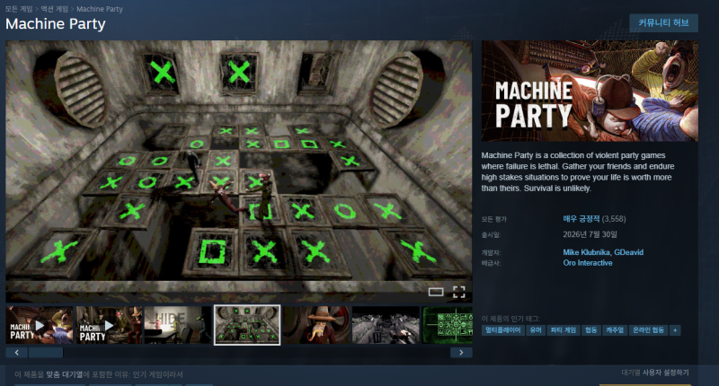Click the Machine Party page title
The image size is (719, 386).
pos(56,24)
